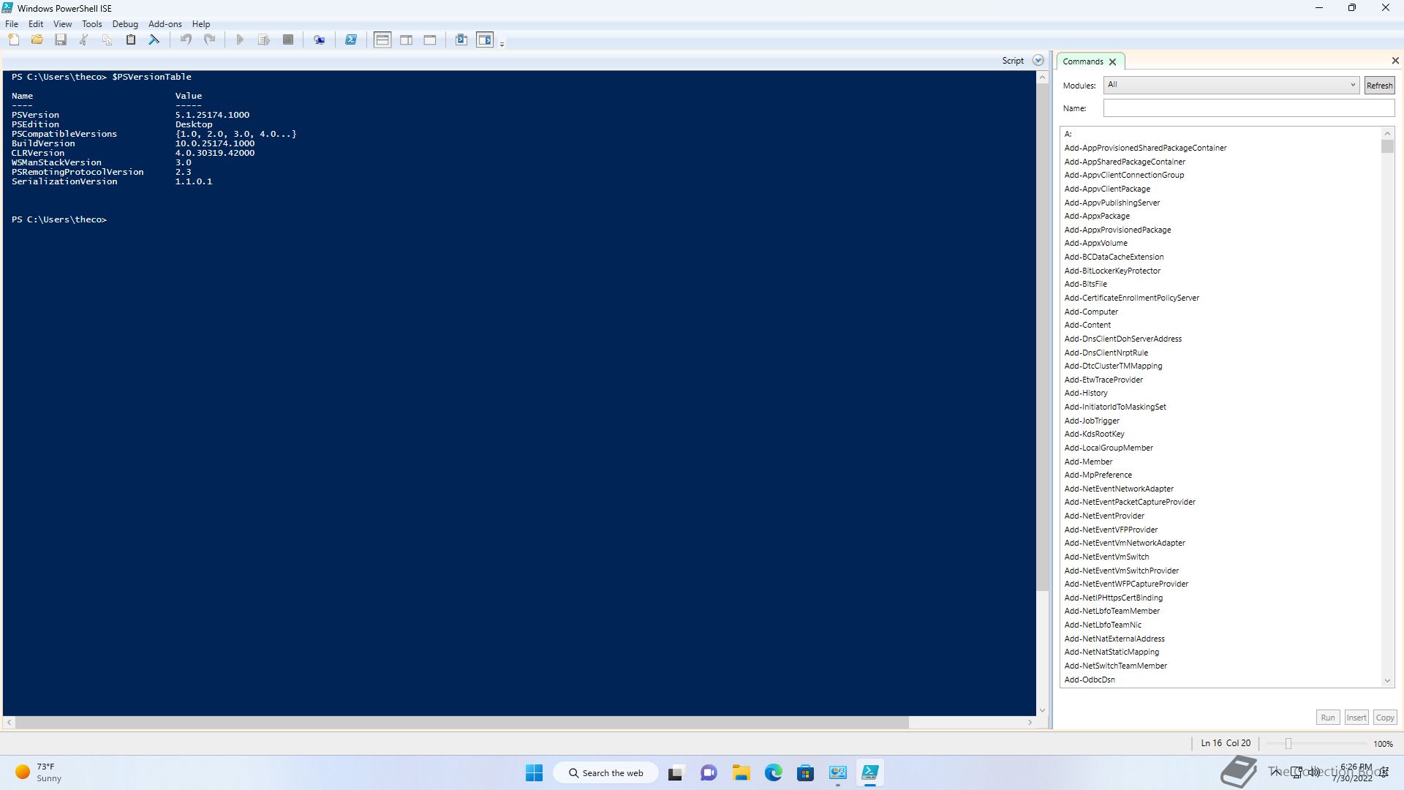Toggle the Show Command Add-on button
Image resolution: width=1404 pixels, height=790 pixels.
[485, 40]
